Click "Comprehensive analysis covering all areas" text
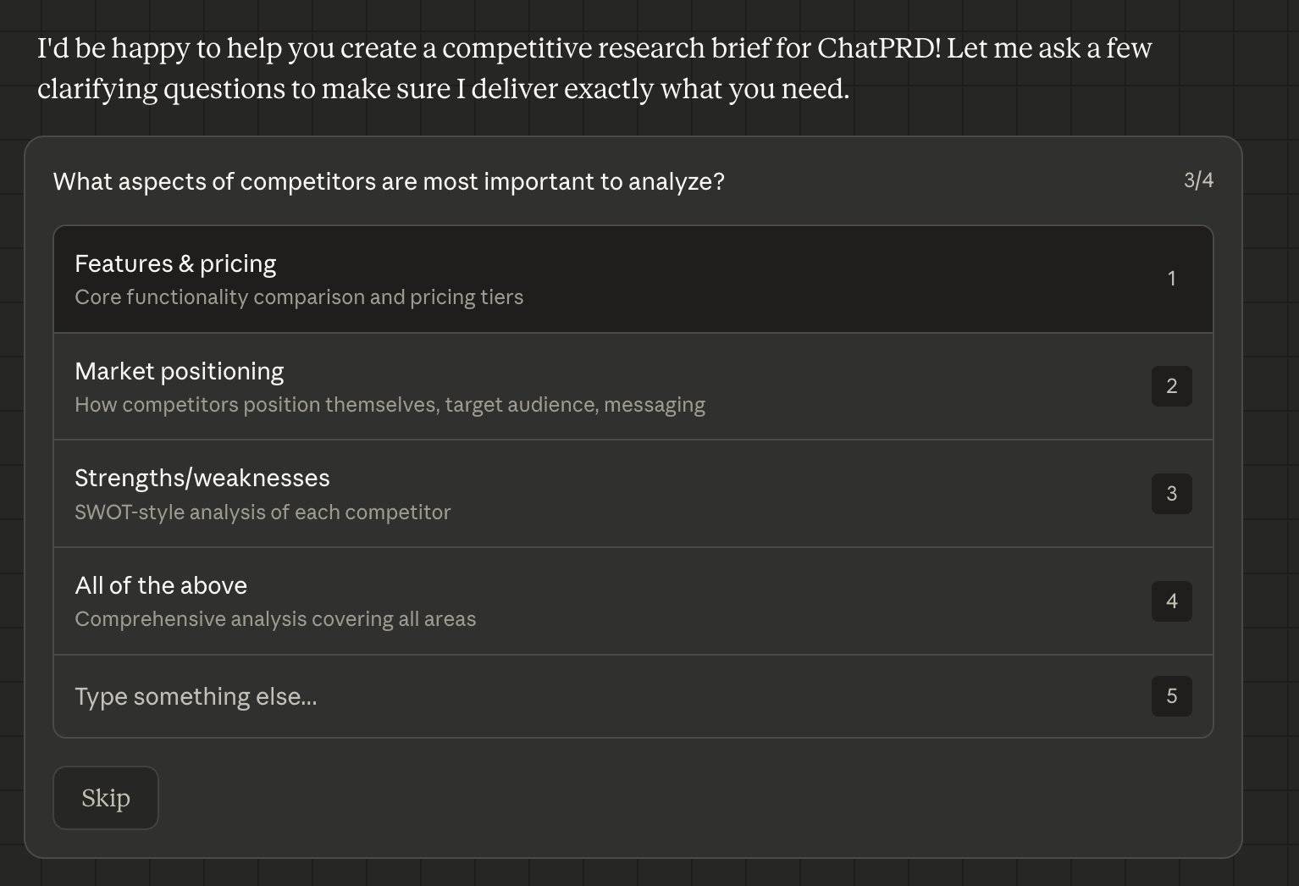This screenshot has height=886, width=1299. click(275, 619)
